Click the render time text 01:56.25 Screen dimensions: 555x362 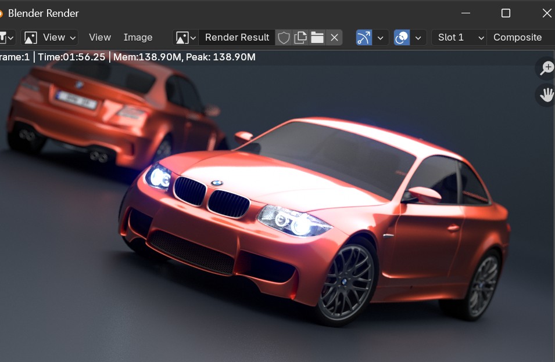click(x=84, y=57)
